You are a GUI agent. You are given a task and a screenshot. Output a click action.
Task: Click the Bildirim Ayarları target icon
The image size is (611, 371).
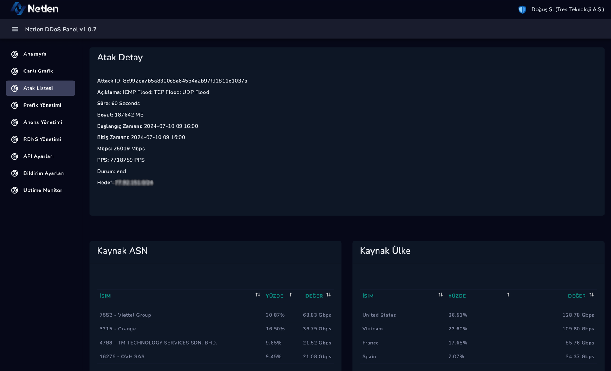(x=15, y=173)
